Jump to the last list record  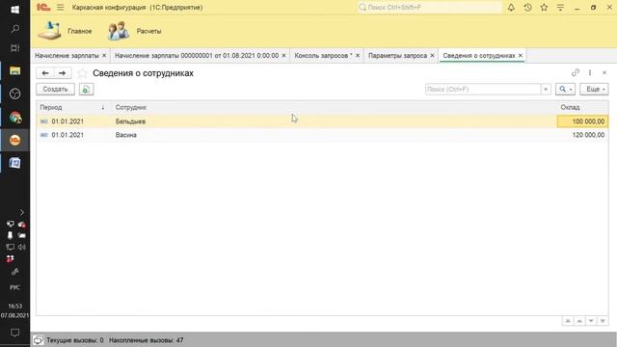pos(603,321)
